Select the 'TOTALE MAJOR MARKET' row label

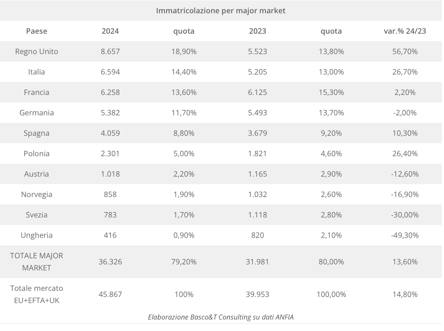click(37, 262)
